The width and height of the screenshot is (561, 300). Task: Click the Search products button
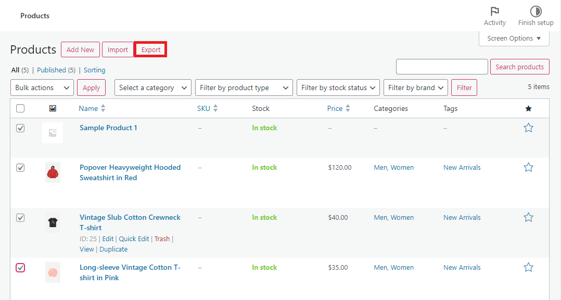click(x=519, y=67)
